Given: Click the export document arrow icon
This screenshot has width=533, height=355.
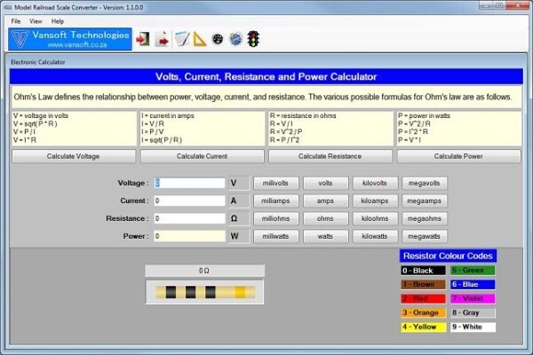Looking at the screenshot, I should (x=162, y=39).
